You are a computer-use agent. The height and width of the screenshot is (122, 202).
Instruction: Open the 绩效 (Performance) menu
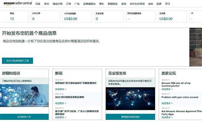(x=124, y=4)
